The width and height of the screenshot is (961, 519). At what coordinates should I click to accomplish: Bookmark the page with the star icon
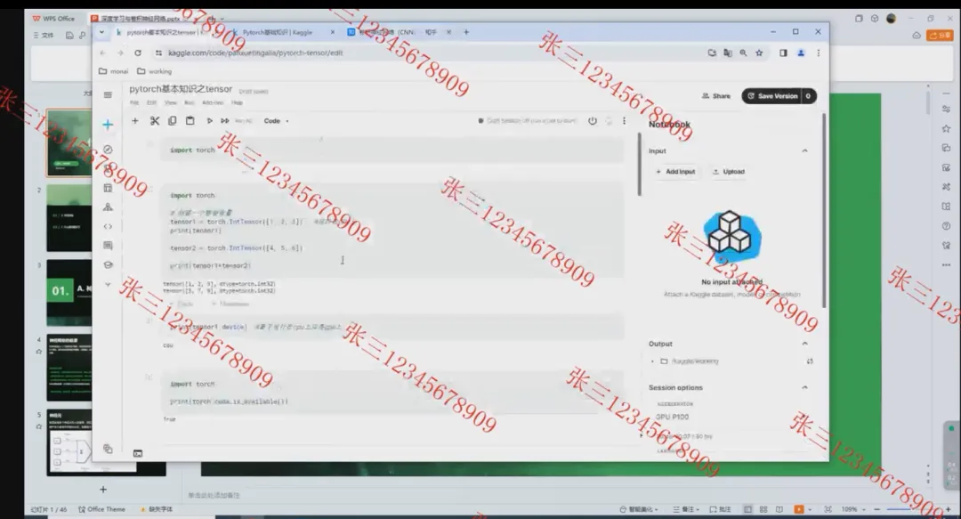pos(759,53)
